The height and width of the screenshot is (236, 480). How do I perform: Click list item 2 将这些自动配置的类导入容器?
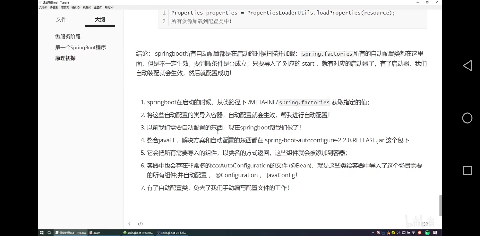coord(238,115)
